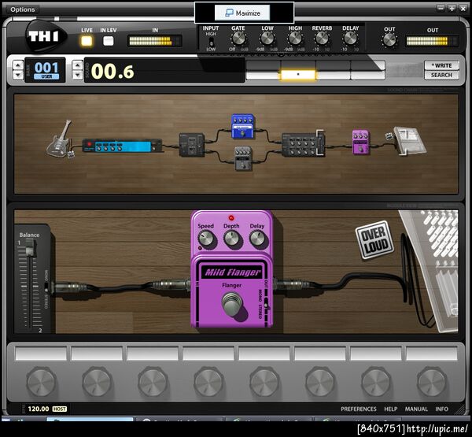This screenshot has width=472, height=437.
Task: Click the fourth macro label slot
Action: point(208,354)
